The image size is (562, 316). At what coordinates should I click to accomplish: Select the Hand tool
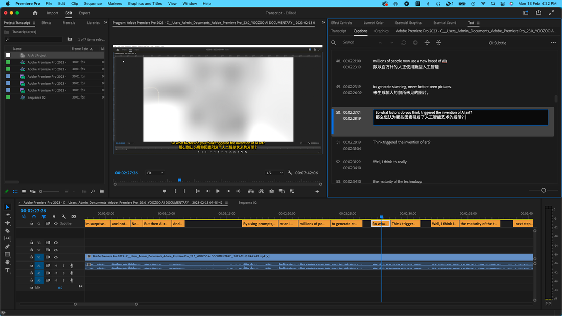(7, 262)
